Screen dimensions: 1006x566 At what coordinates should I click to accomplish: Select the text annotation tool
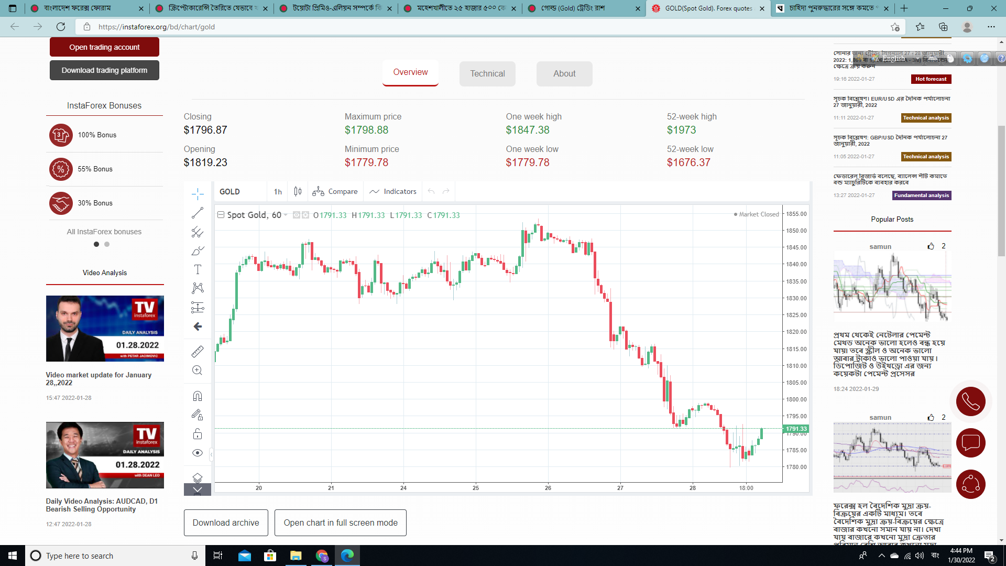[198, 269]
